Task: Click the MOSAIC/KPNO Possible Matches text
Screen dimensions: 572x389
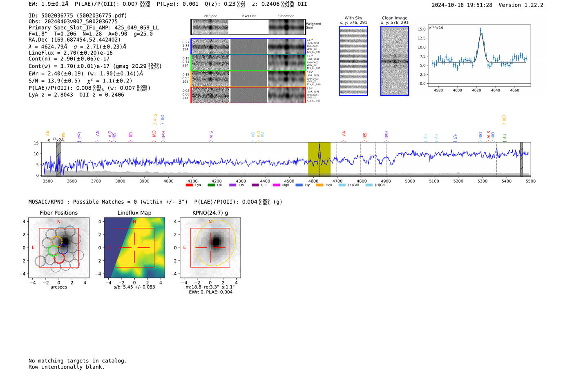Action: 108,202
